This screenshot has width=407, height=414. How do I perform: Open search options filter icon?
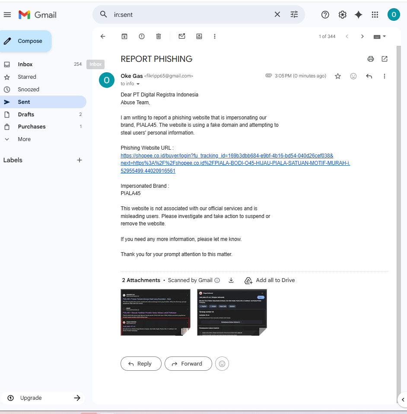tap(294, 14)
